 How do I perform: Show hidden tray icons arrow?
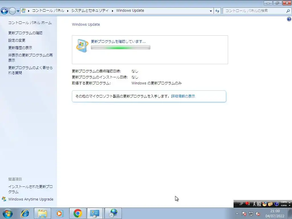click(237, 214)
